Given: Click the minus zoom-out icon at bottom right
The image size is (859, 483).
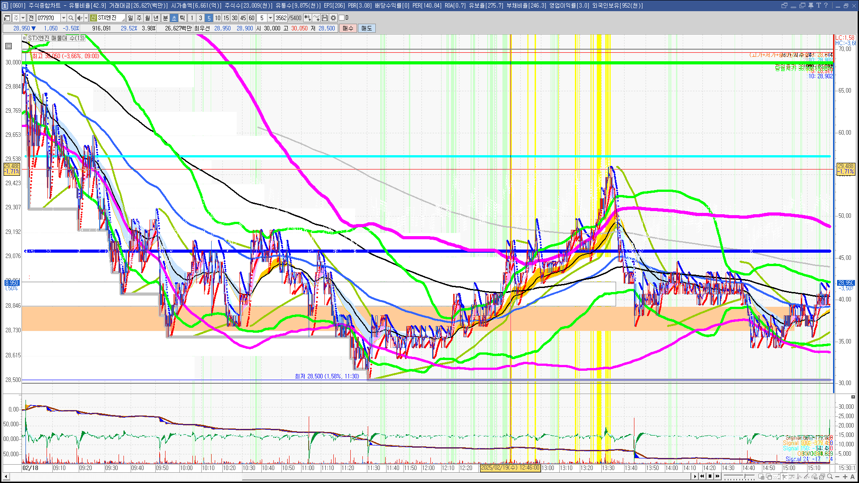Looking at the screenshot, I should (x=838, y=477).
